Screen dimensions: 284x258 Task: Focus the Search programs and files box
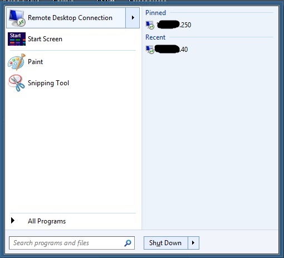72,243
